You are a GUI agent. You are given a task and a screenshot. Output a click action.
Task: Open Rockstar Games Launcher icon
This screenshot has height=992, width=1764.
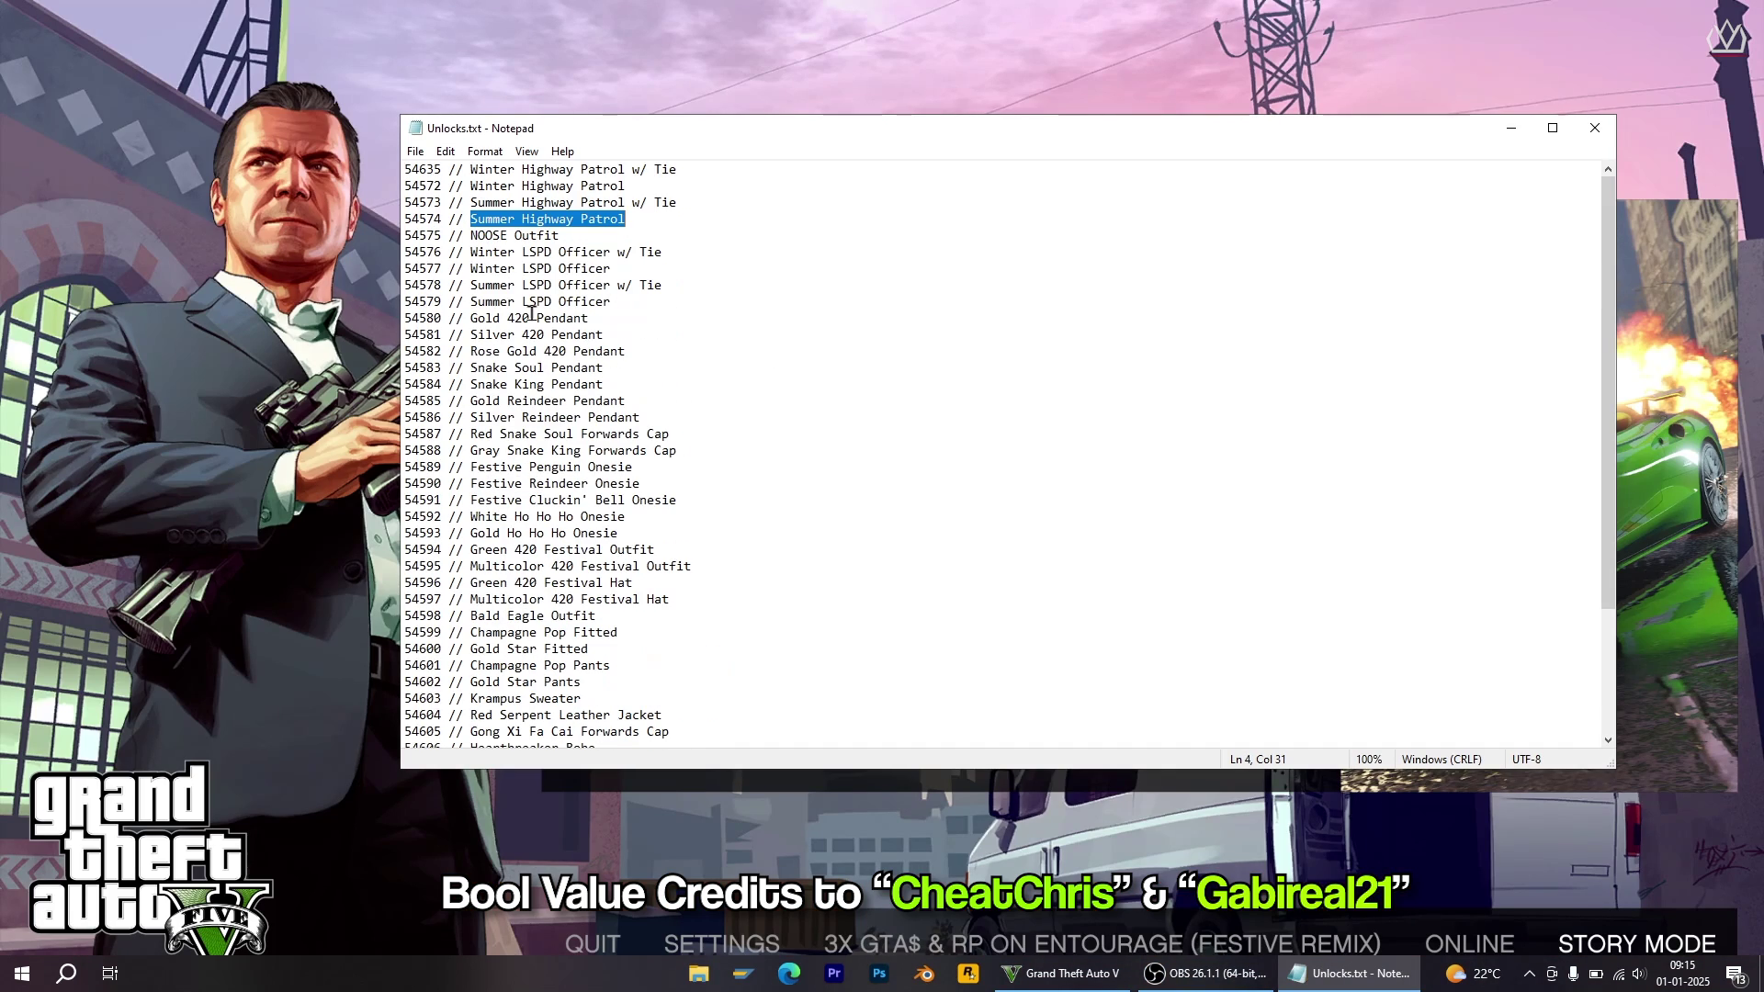coord(968,974)
